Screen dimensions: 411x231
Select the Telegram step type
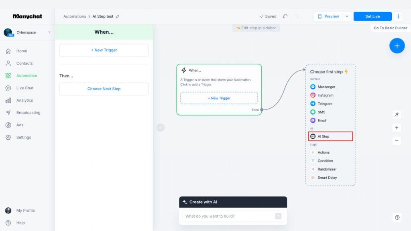326,103
